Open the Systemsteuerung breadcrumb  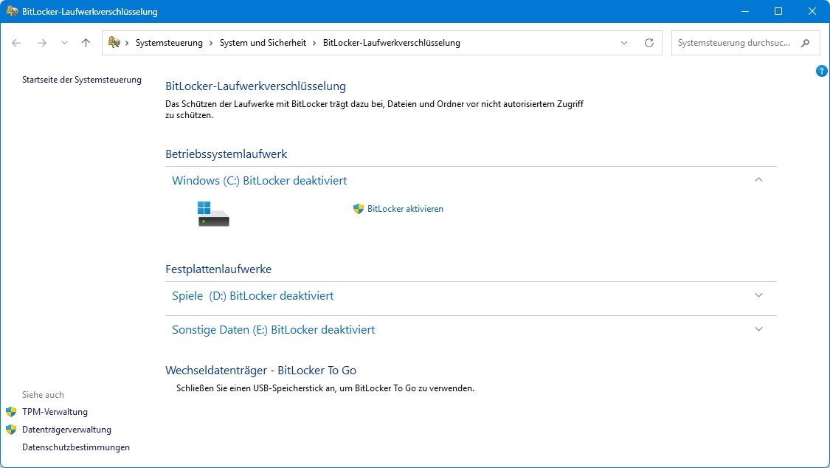click(169, 43)
